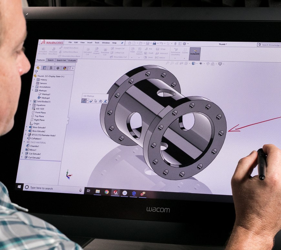Click the Windows search box on taskbar
Screen dimensions: 281x250
[x=42, y=188]
